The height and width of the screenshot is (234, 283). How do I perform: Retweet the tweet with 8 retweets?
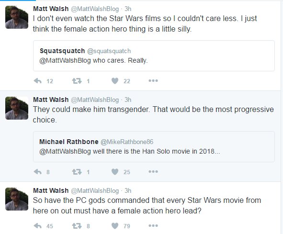[x=77, y=226]
